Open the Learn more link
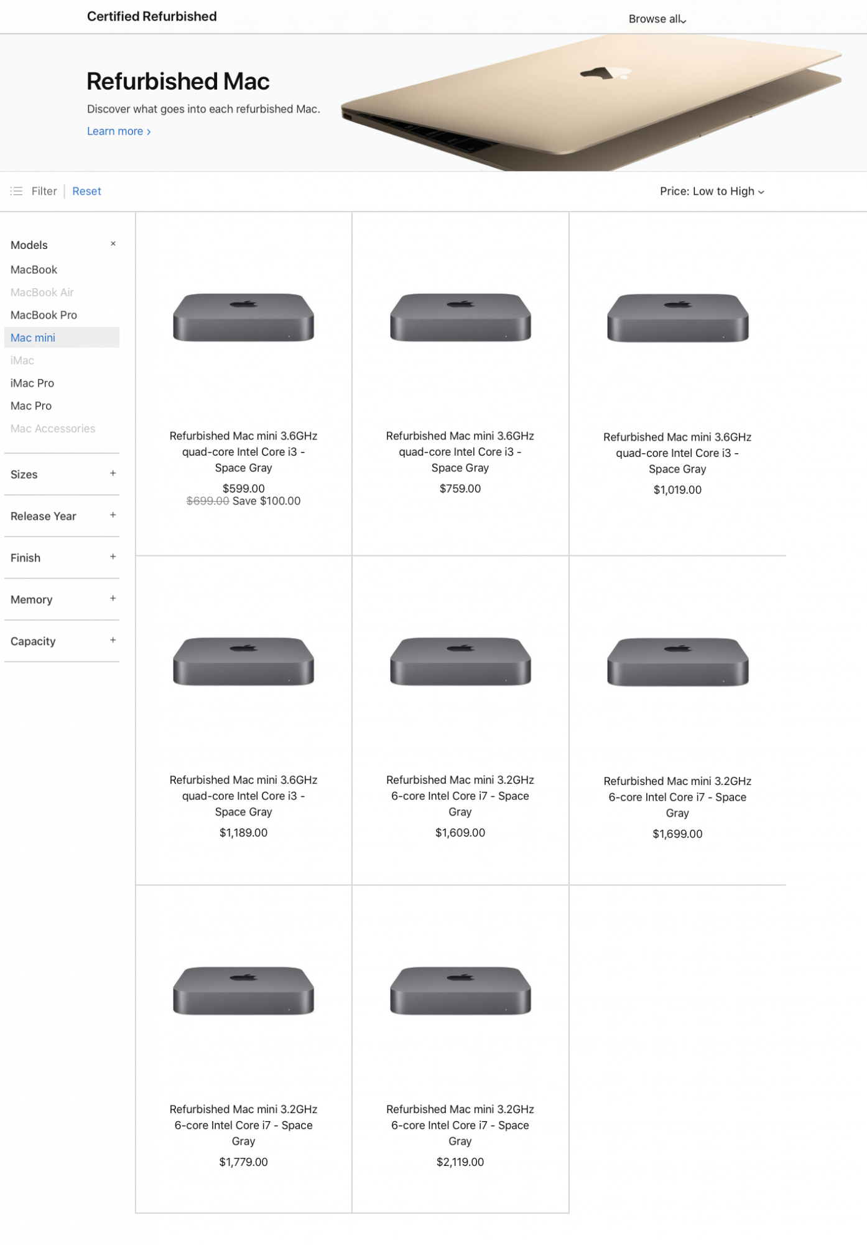867x1245 pixels. coord(119,131)
